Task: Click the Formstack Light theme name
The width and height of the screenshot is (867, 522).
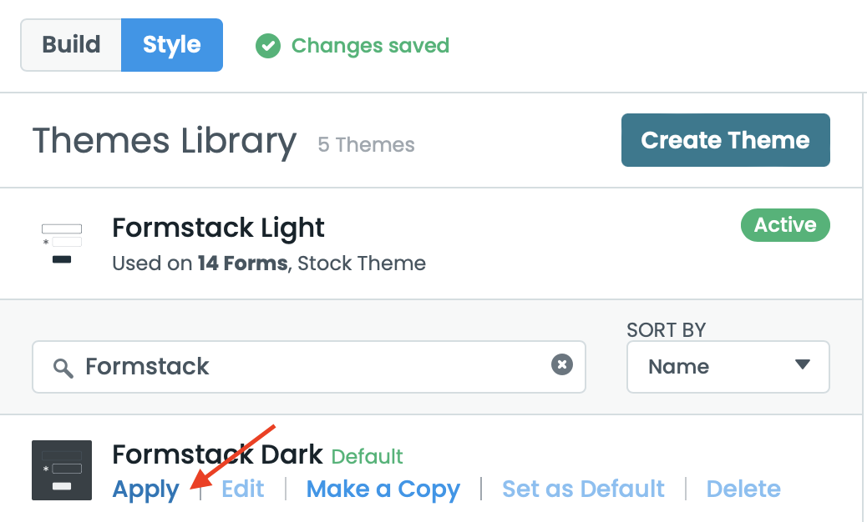Action: (218, 228)
